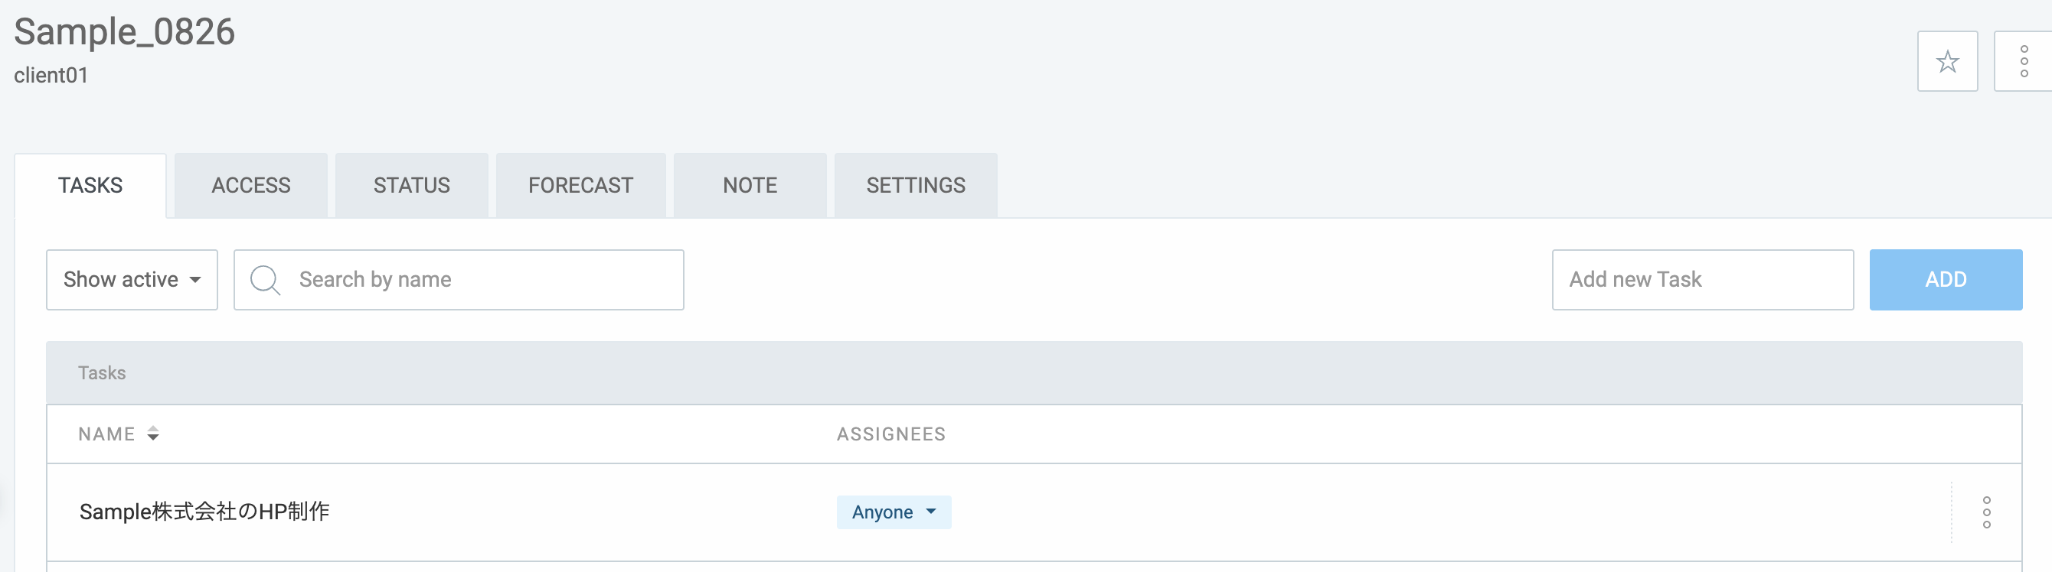Click the client01 client name
Screen dimensions: 2052x572
pyautogui.click(x=51, y=76)
